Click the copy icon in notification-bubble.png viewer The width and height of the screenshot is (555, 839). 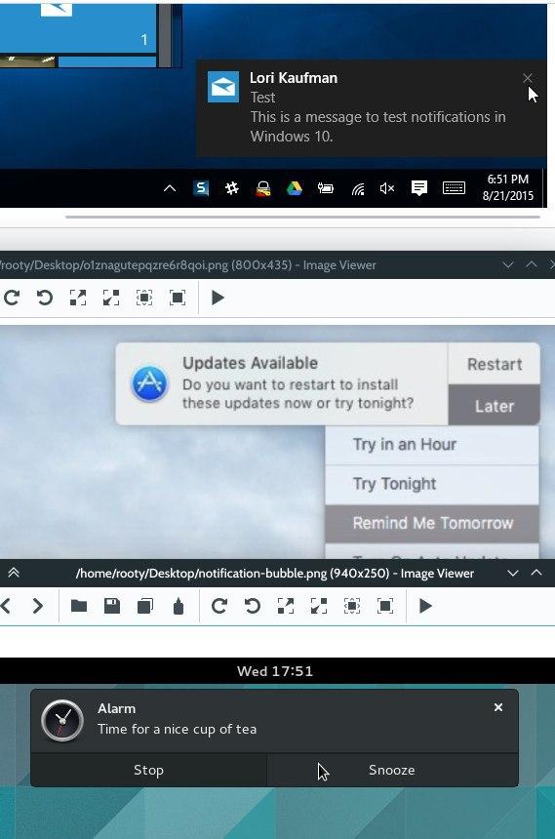pyautogui.click(x=145, y=606)
